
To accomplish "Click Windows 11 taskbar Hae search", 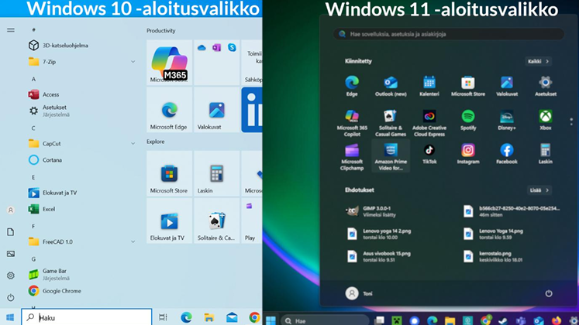I will 325,320.
